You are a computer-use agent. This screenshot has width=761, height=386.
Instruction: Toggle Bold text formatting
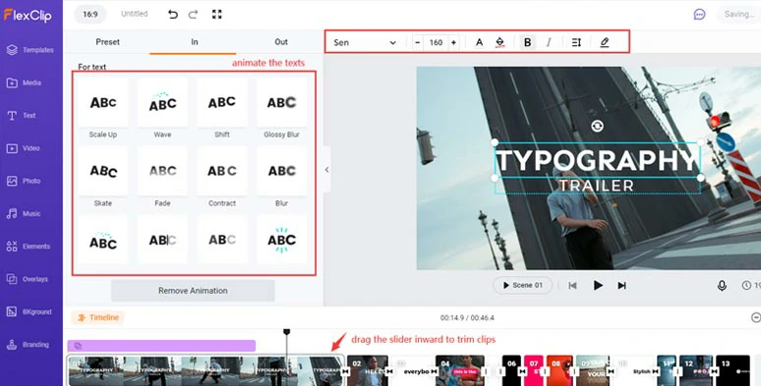click(x=528, y=42)
